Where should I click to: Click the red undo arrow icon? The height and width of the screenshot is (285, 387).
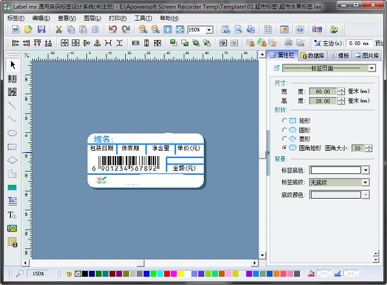(113, 30)
